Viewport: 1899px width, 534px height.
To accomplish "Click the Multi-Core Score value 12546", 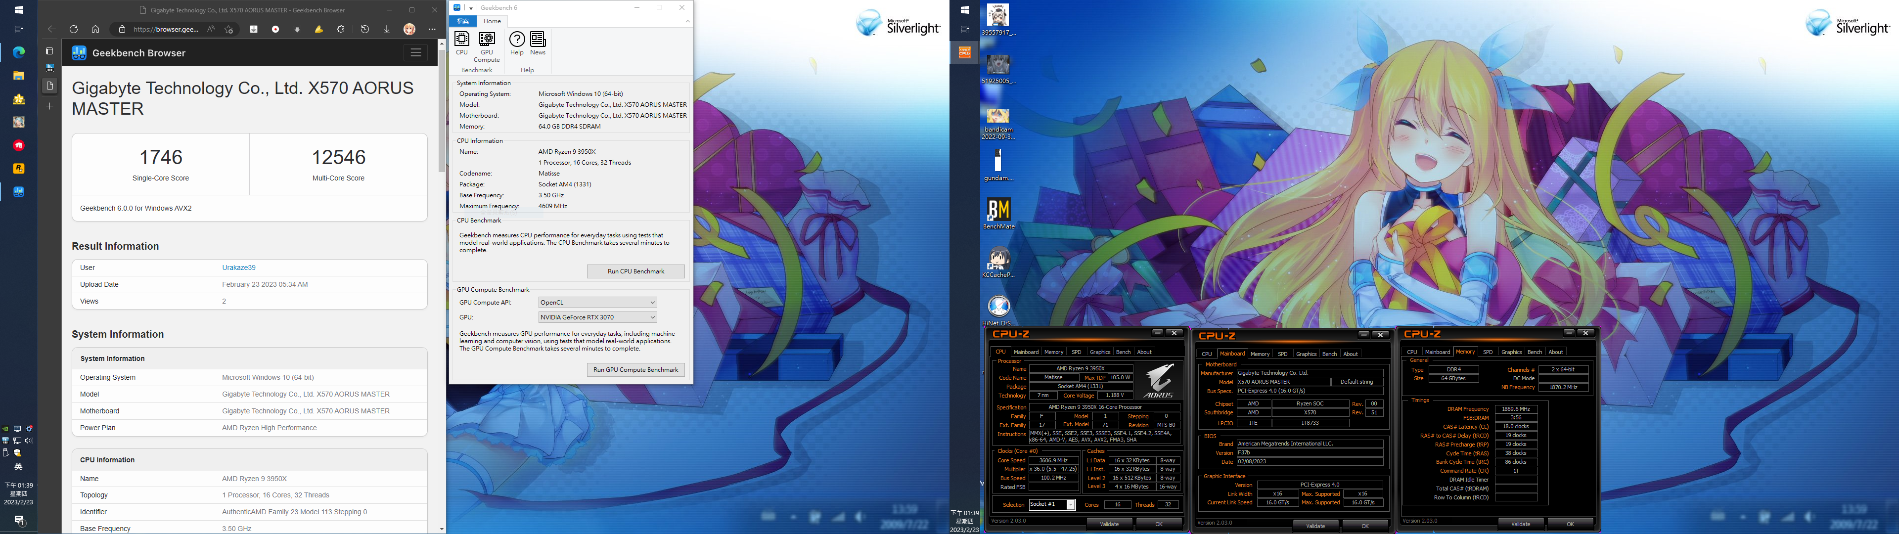I will 338,157.
